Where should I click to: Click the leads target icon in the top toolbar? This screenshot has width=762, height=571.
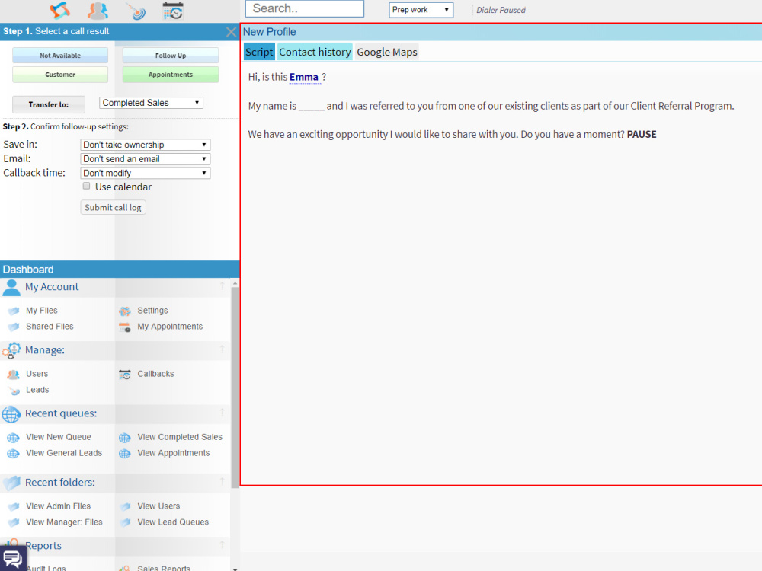point(136,11)
